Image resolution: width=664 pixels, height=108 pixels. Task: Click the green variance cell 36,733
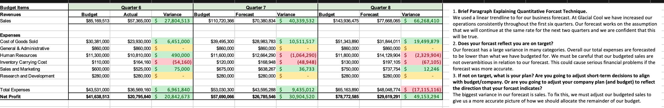tap(297, 69)
